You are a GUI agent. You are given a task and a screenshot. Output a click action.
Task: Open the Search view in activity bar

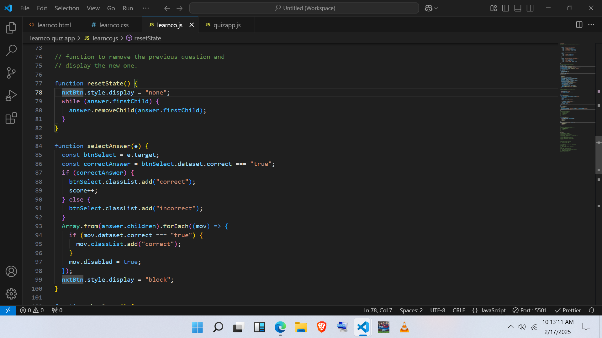pos(11,50)
